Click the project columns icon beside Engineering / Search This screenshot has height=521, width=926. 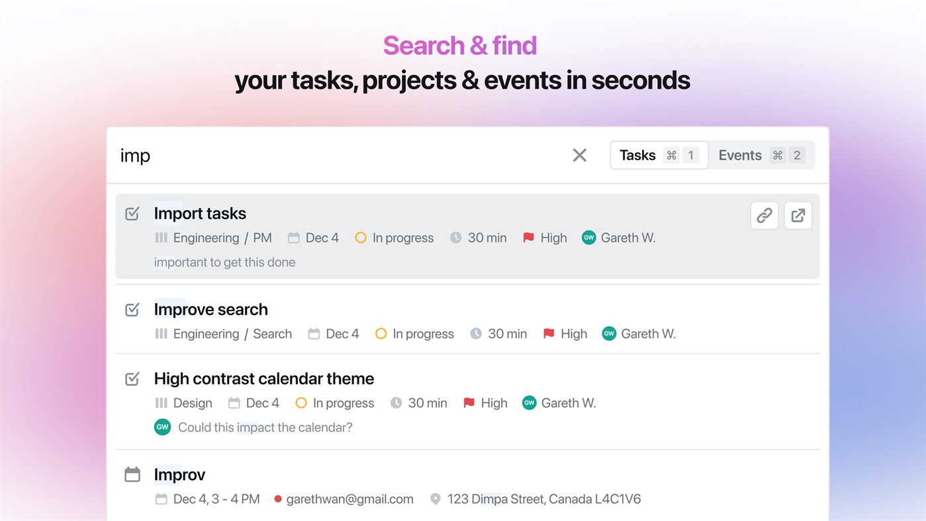(x=161, y=334)
